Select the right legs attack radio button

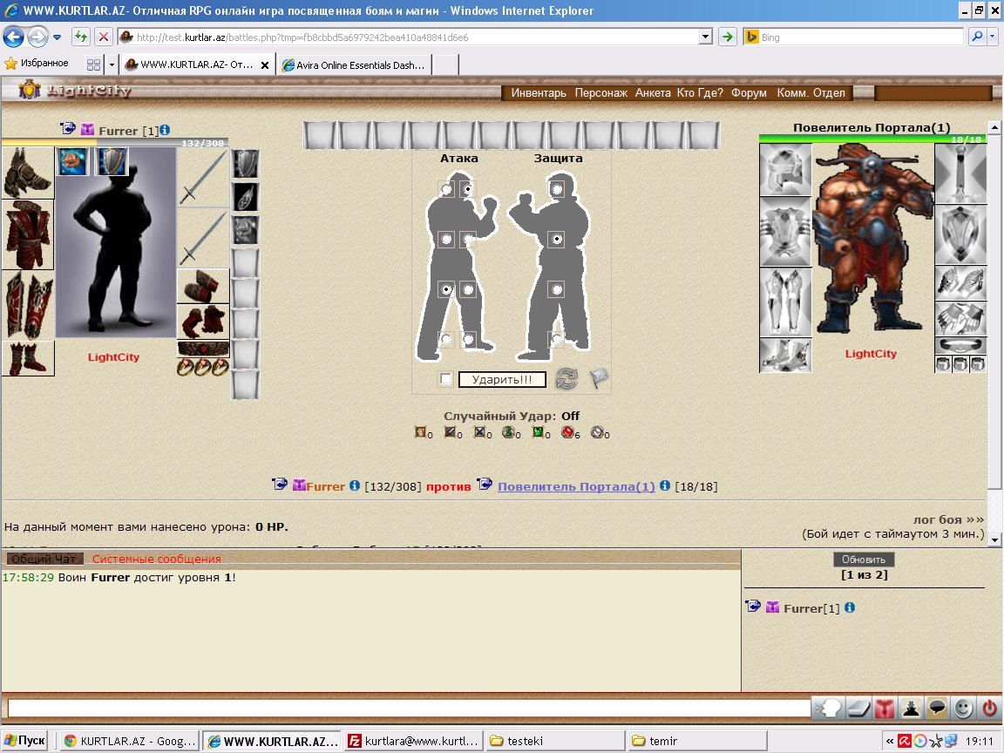point(468,339)
